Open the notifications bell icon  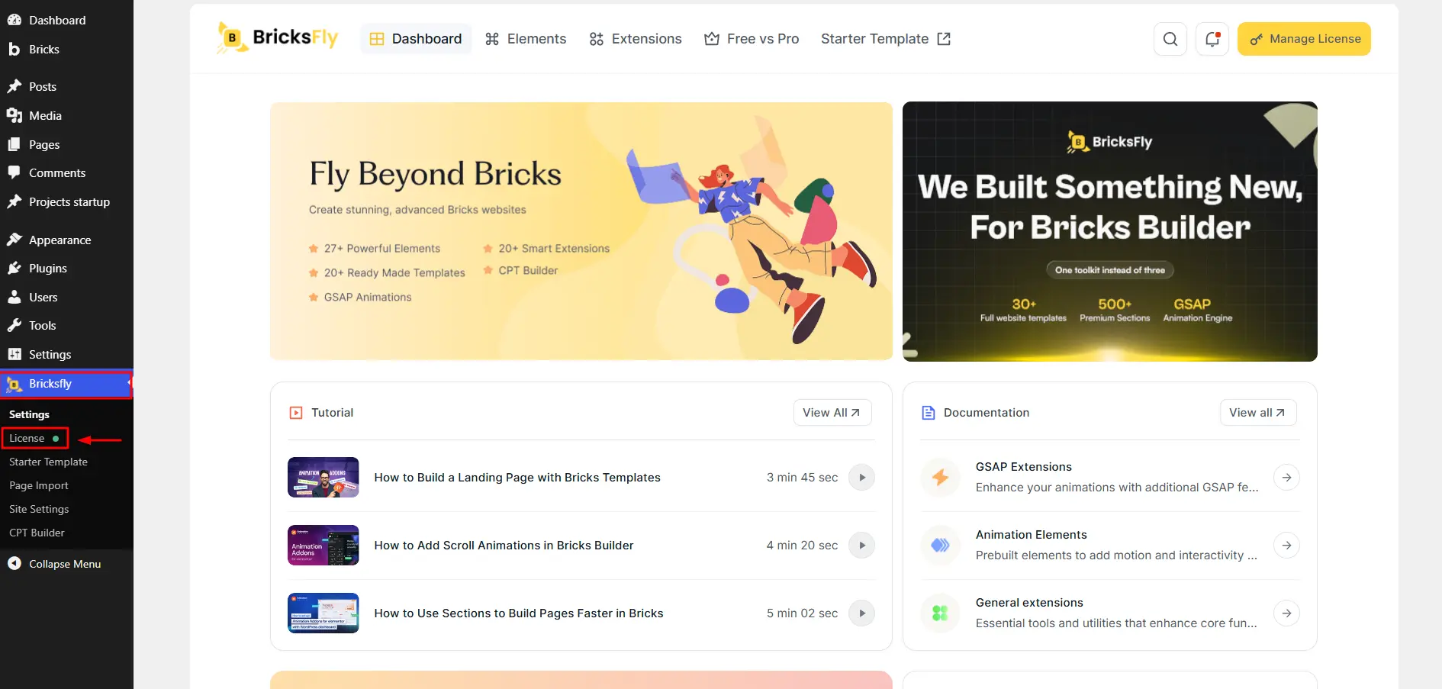tap(1212, 39)
